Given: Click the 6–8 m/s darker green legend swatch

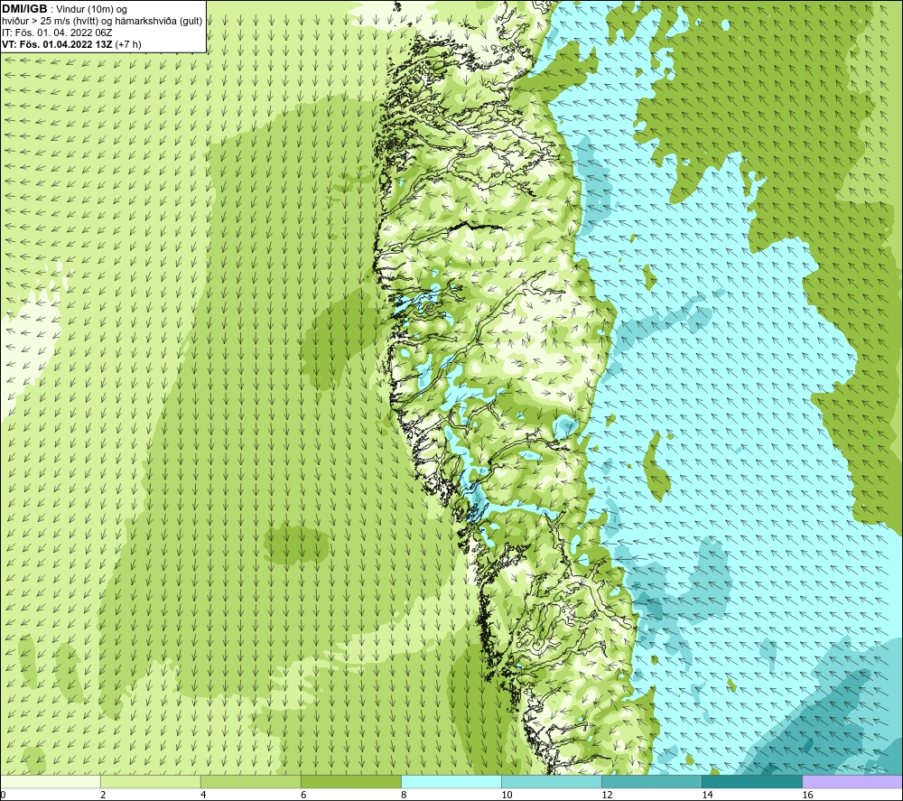Looking at the screenshot, I should (x=350, y=782).
